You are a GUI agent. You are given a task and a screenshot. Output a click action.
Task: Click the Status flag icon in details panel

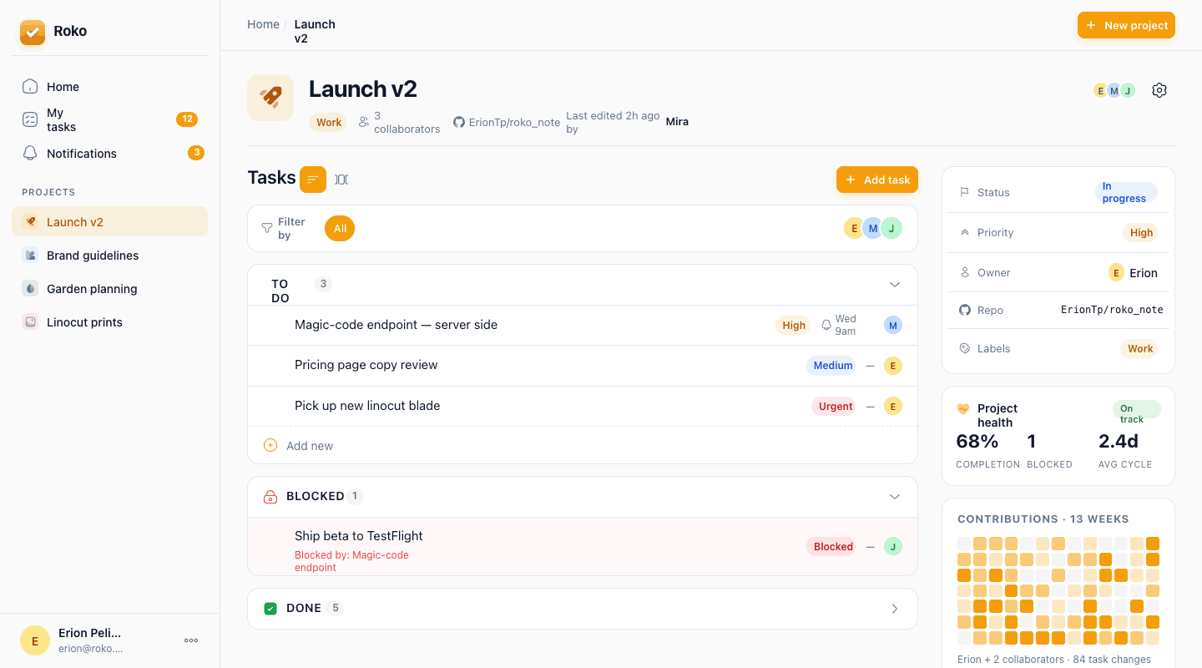tap(965, 192)
